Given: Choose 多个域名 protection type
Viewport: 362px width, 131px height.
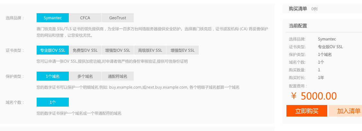Looking at the screenshot, I should coord(85,76).
